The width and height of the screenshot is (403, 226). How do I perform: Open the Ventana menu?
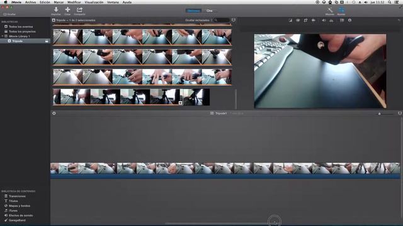pyautogui.click(x=113, y=2)
